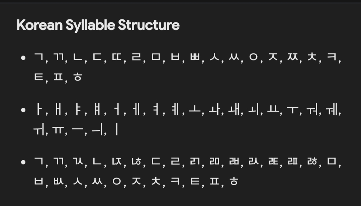Click the compound vowel ㅝ

coord(312,110)
